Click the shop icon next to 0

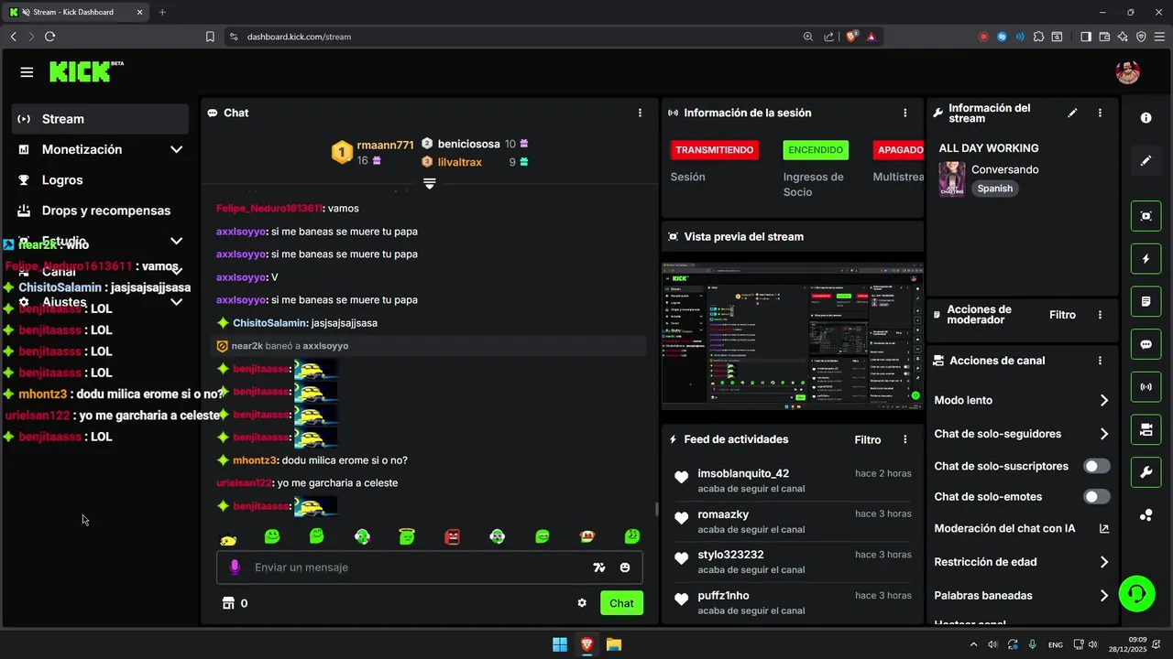tap(228, 603)
